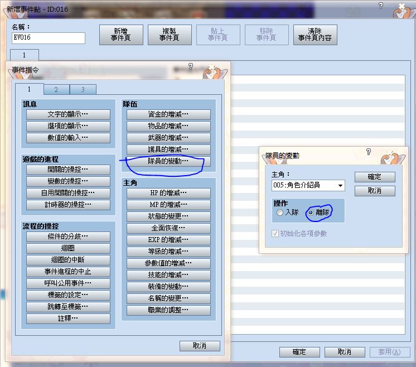This screenshot has height=367, width=416.
Task: Toggle the 初始化各項參數 checkbox
Action: [275, 234]
